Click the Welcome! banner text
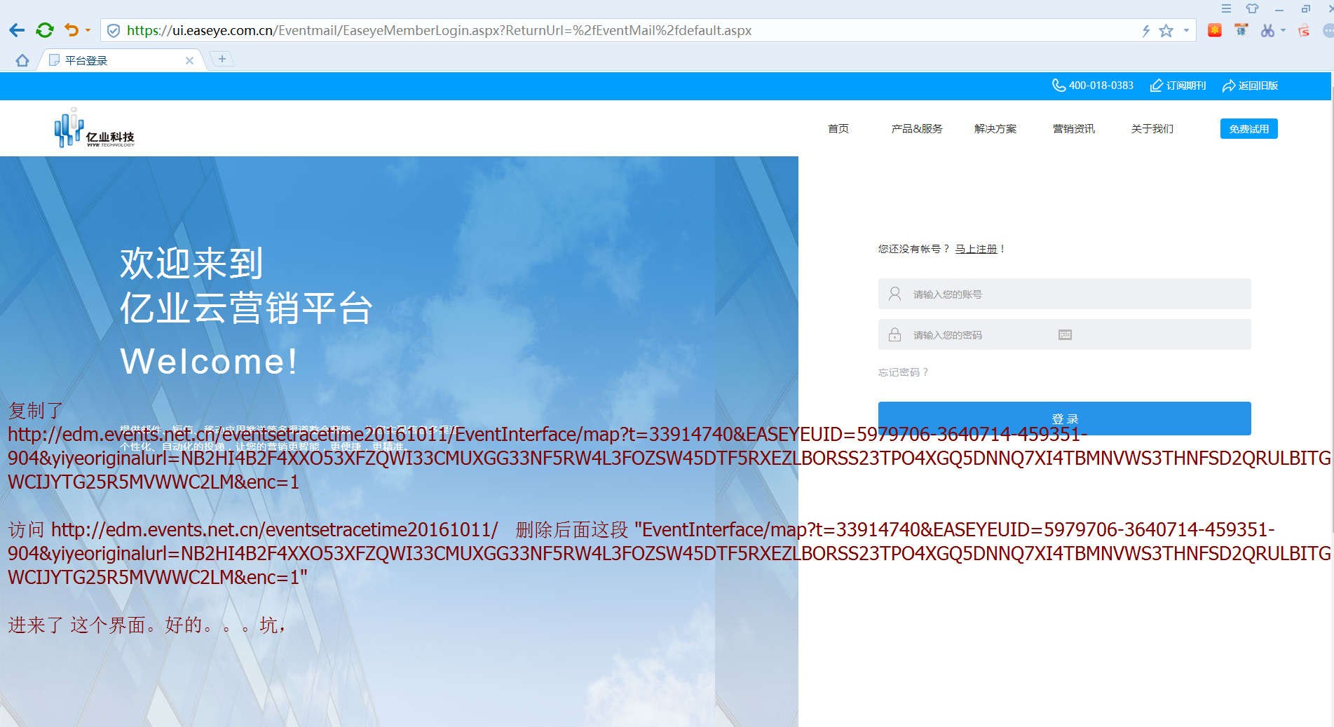 209,362
